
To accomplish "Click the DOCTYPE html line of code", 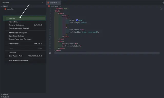I will [x=61, y=9].
